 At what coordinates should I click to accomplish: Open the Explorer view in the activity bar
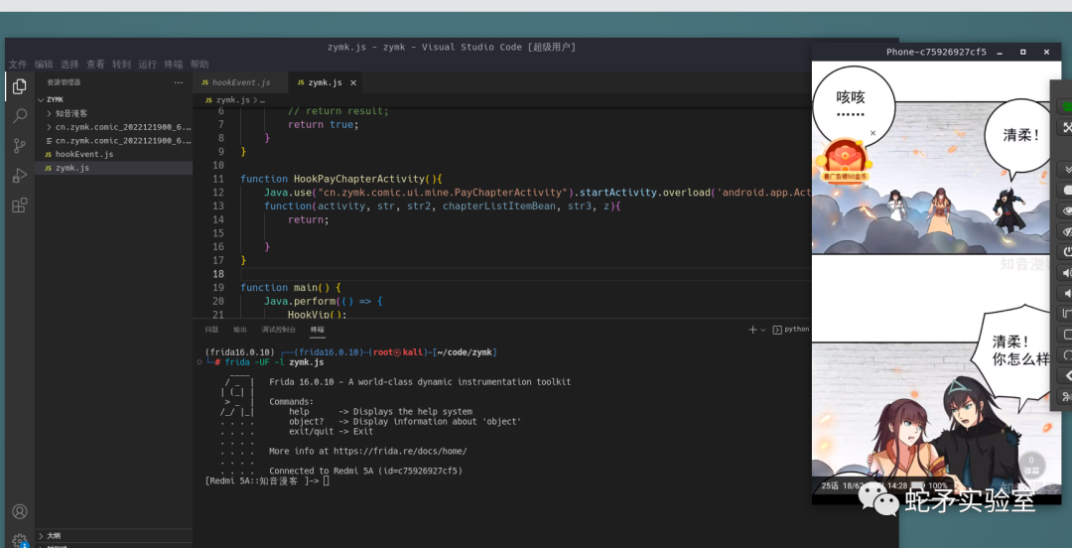20,86
